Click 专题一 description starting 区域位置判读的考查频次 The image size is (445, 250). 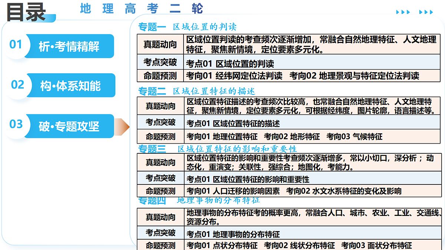pos(311,44)
